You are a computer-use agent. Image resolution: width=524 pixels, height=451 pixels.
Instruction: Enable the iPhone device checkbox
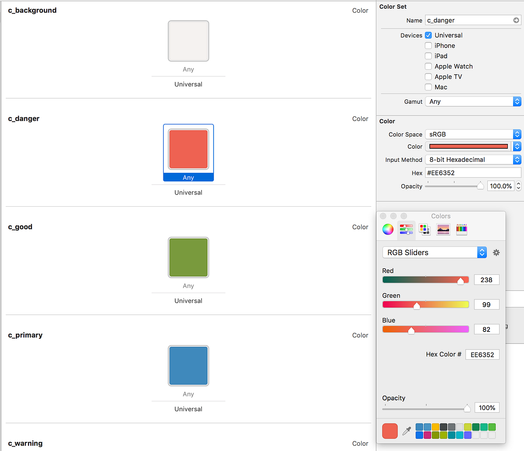tap(428, 45)
